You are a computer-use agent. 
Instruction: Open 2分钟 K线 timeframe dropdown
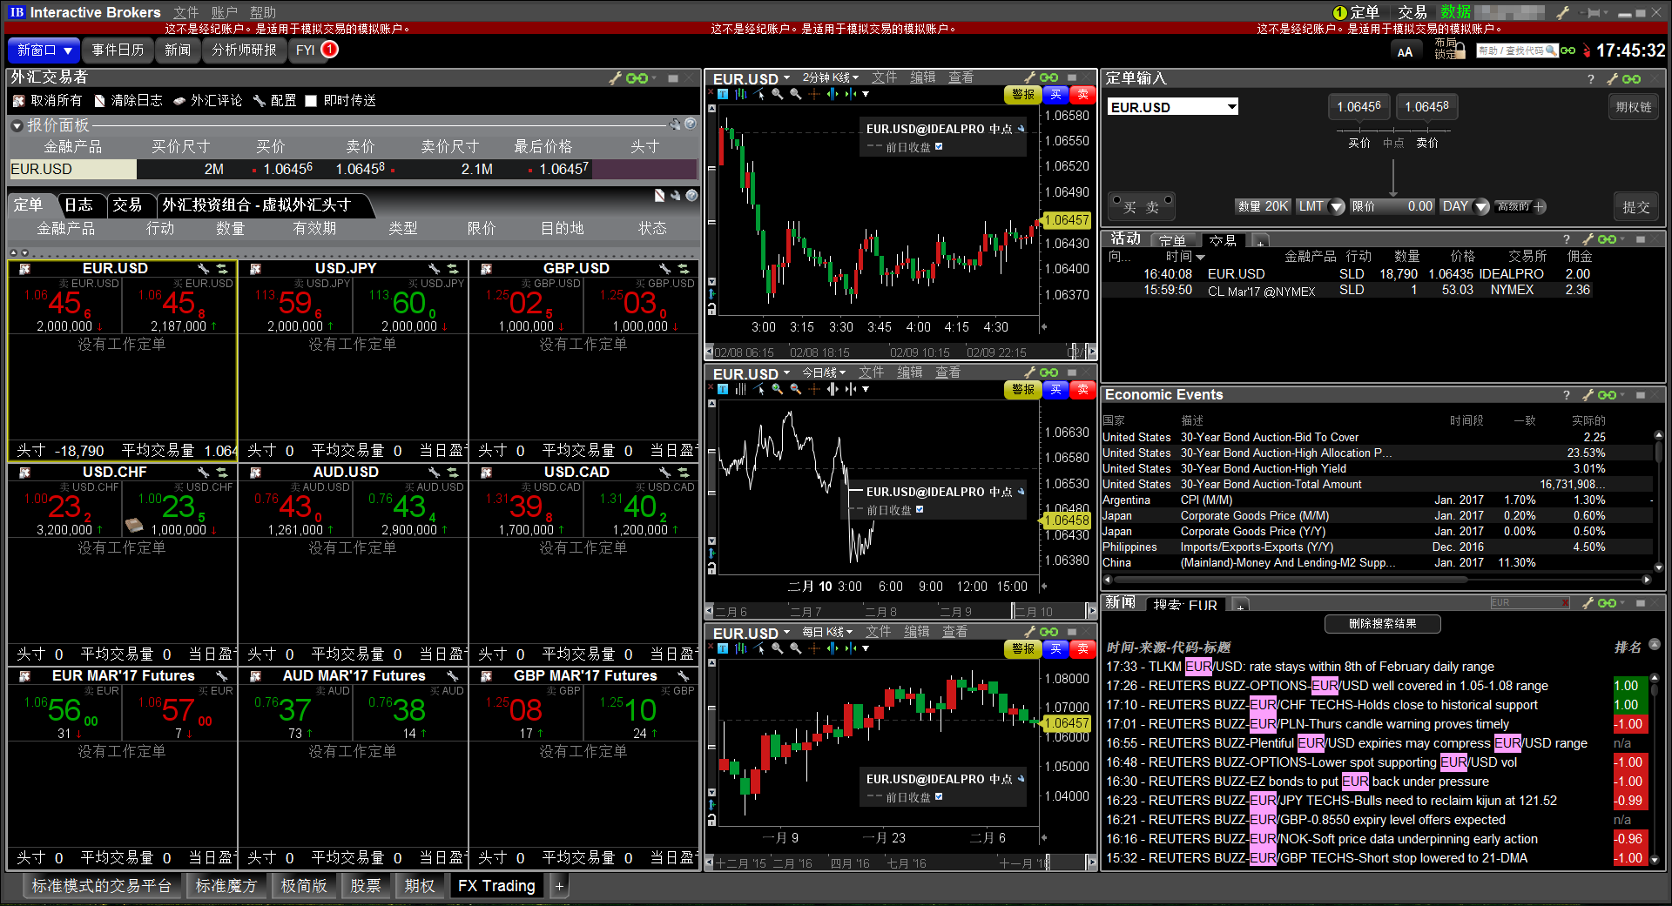tap(830, 78)
